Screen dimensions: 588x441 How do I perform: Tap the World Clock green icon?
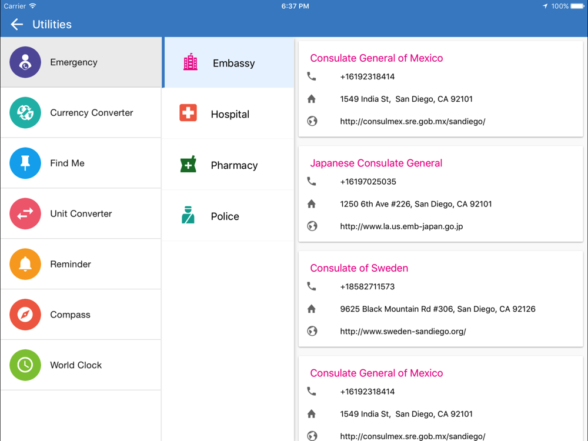(25, 365)
